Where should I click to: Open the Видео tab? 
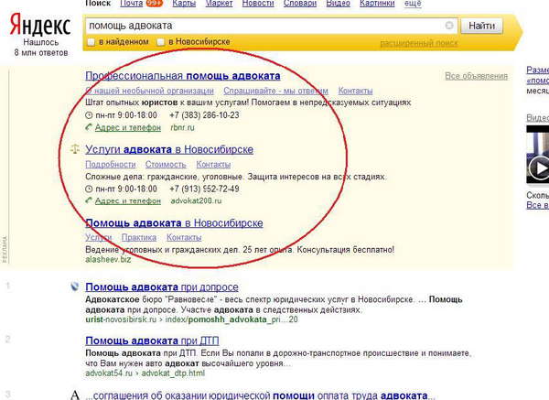pos(338,3)
